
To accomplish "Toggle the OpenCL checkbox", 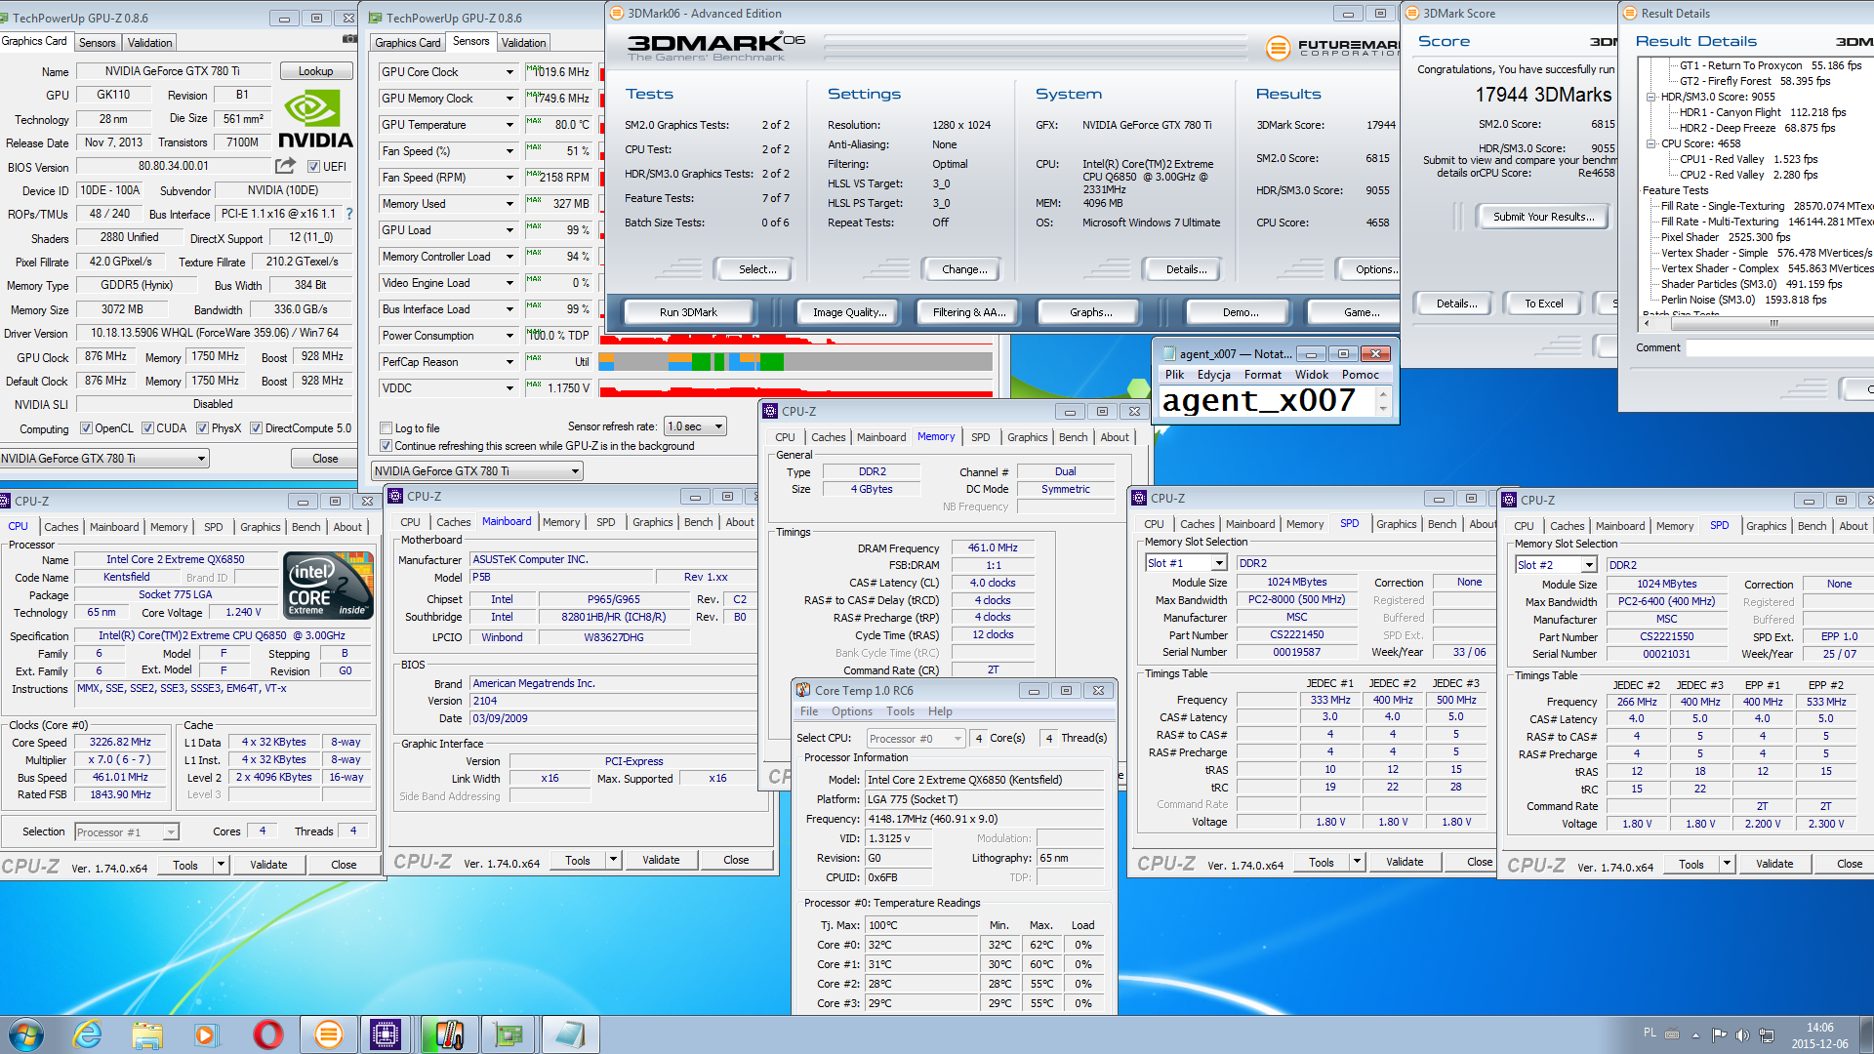I will click(86, 428).
